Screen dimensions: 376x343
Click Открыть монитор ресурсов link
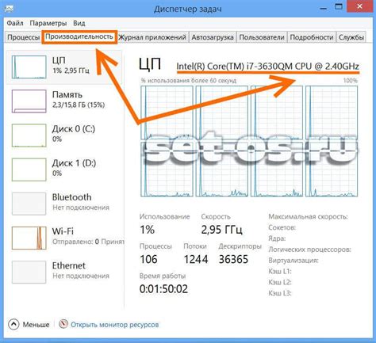tap(114, 325)
